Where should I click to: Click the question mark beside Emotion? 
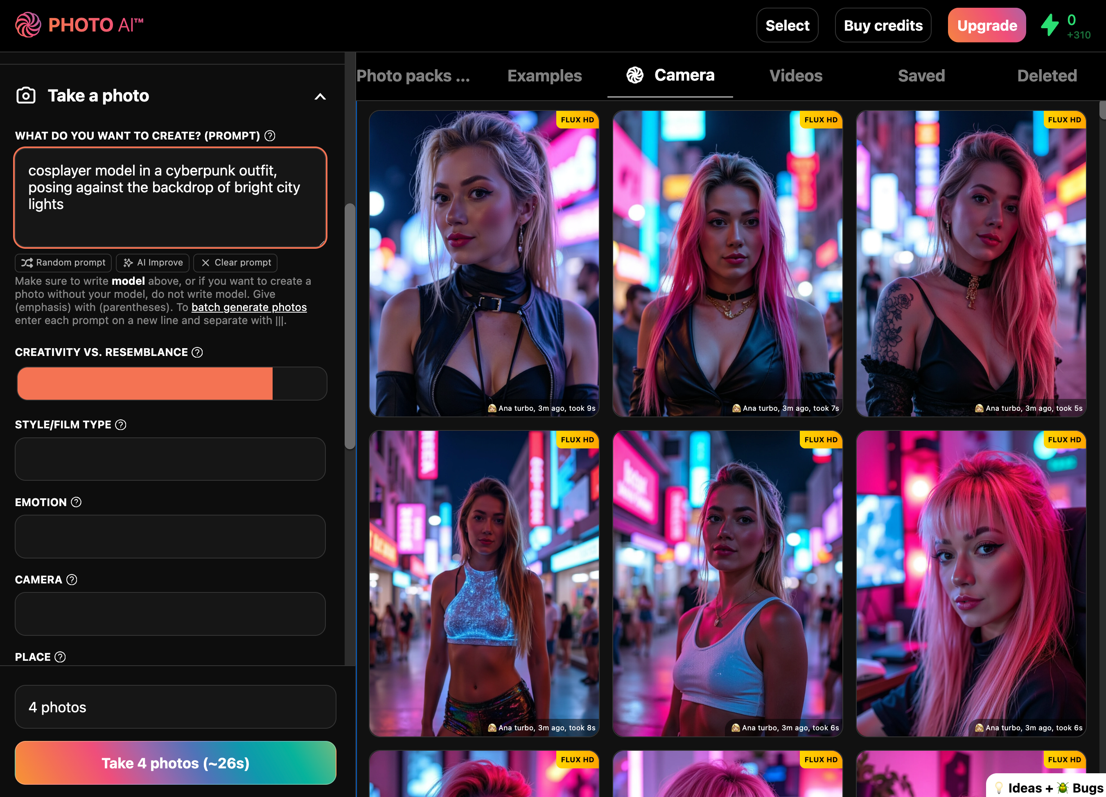coord(76,502)
